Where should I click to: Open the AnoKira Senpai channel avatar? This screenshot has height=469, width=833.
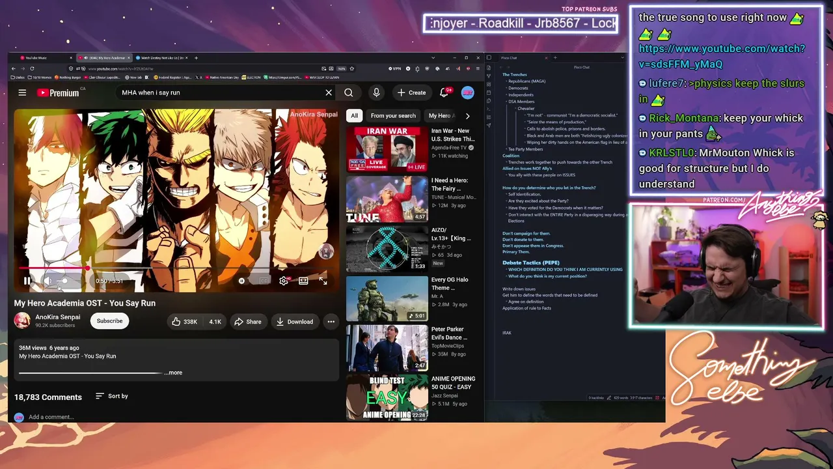pos(22,320)
